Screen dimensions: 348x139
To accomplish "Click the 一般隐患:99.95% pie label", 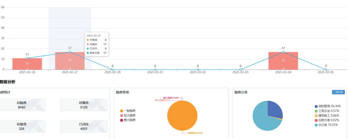I will tap(194, 133).
